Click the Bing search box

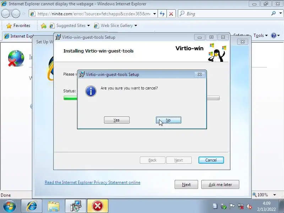click(224, 14)
